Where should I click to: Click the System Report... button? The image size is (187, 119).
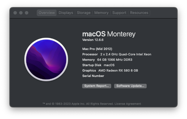(x=96, y=86)
